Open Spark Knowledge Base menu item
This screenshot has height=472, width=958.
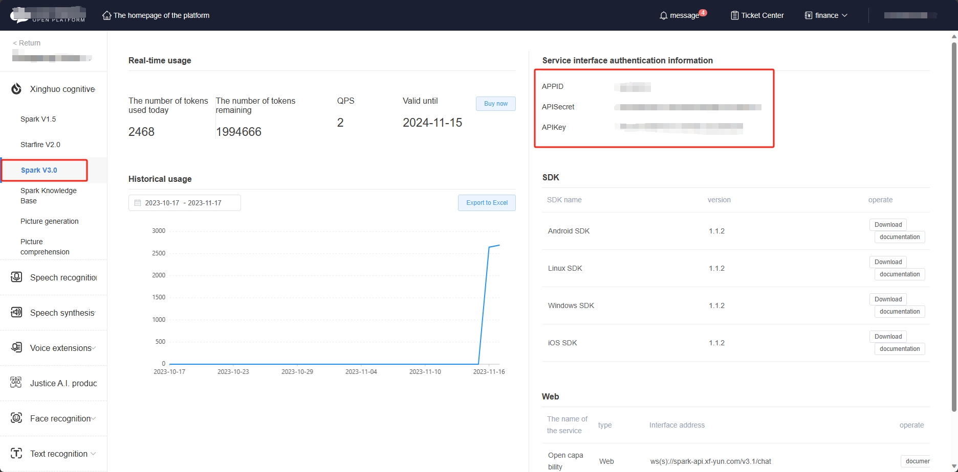49,196
